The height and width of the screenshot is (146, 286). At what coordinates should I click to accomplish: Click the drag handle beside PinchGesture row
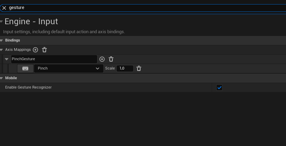(1, 59)
